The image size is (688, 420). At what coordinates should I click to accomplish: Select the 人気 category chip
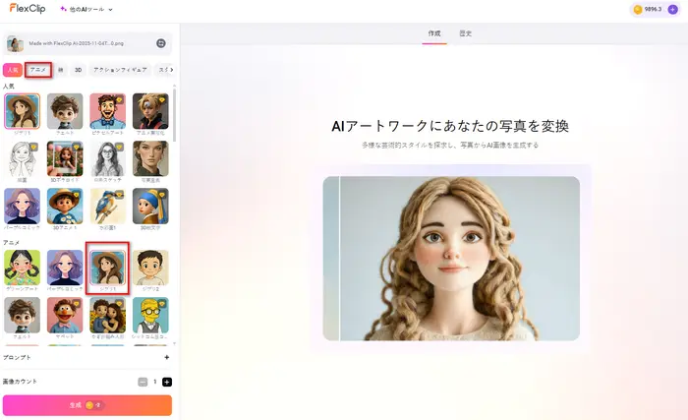point(13,70)
